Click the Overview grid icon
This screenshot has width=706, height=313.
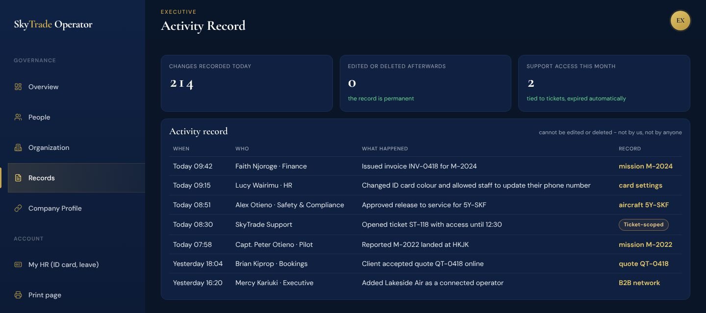coord(18,87)
